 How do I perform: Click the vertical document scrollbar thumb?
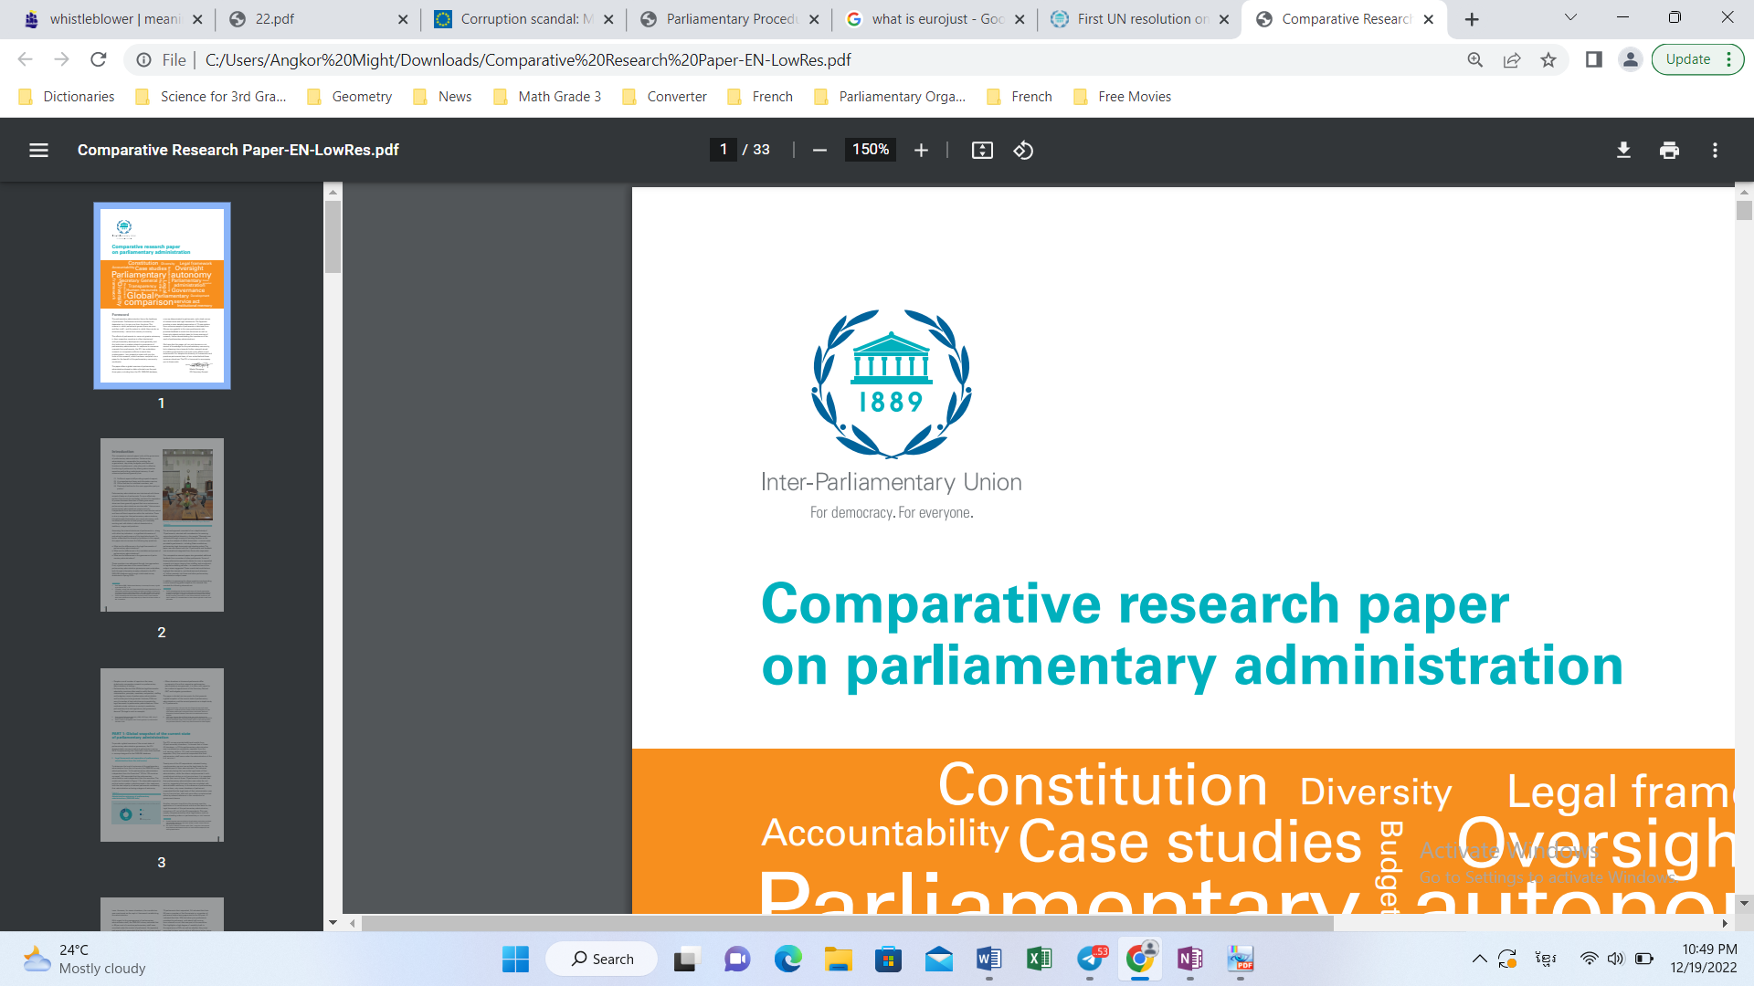[1744, 210]
